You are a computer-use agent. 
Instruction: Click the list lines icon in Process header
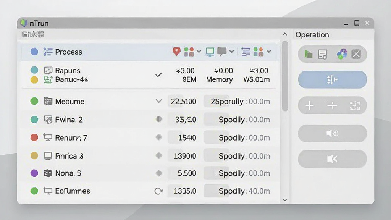click(x=246, y=52)
